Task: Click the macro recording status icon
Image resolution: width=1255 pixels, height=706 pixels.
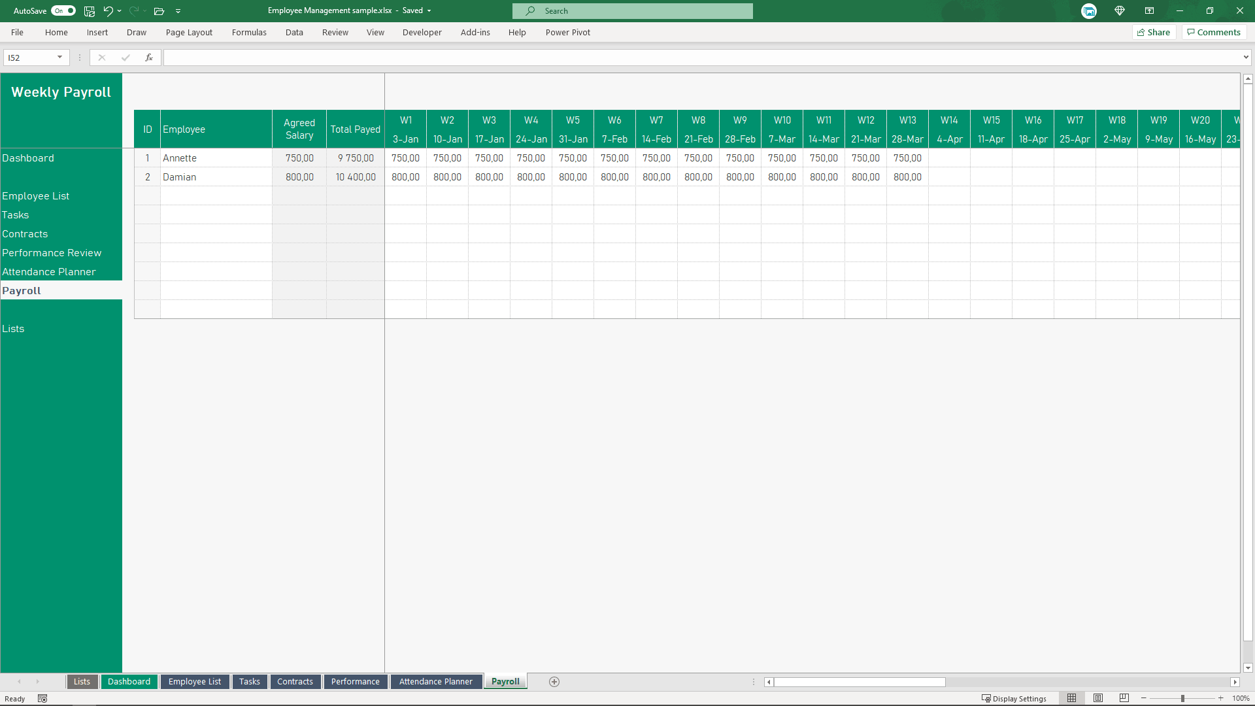Action: coord(42,699)
